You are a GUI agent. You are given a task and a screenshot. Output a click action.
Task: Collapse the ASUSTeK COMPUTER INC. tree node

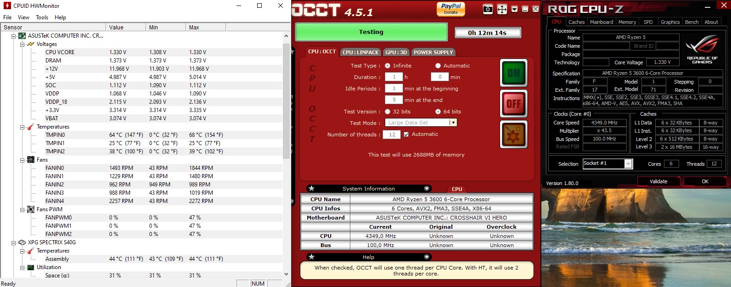coord(13,36)
